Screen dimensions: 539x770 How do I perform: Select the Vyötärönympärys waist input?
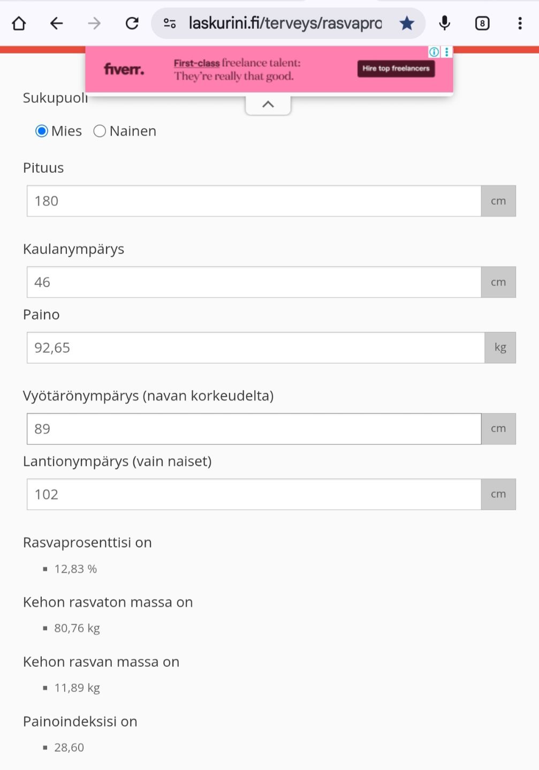(x=254, y=429)
